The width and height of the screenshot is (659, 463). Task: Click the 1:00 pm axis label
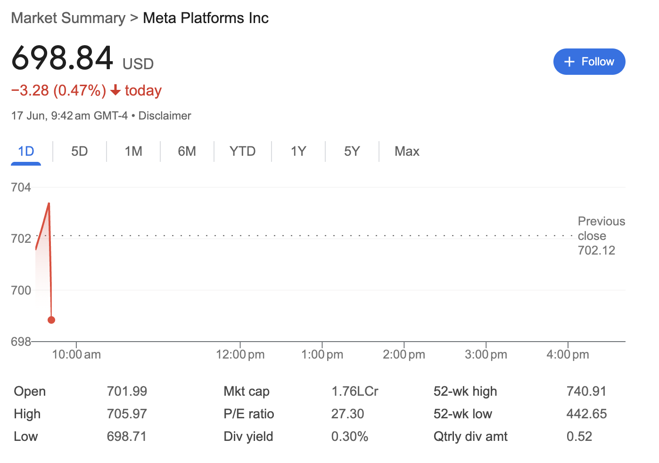(322, 354)
